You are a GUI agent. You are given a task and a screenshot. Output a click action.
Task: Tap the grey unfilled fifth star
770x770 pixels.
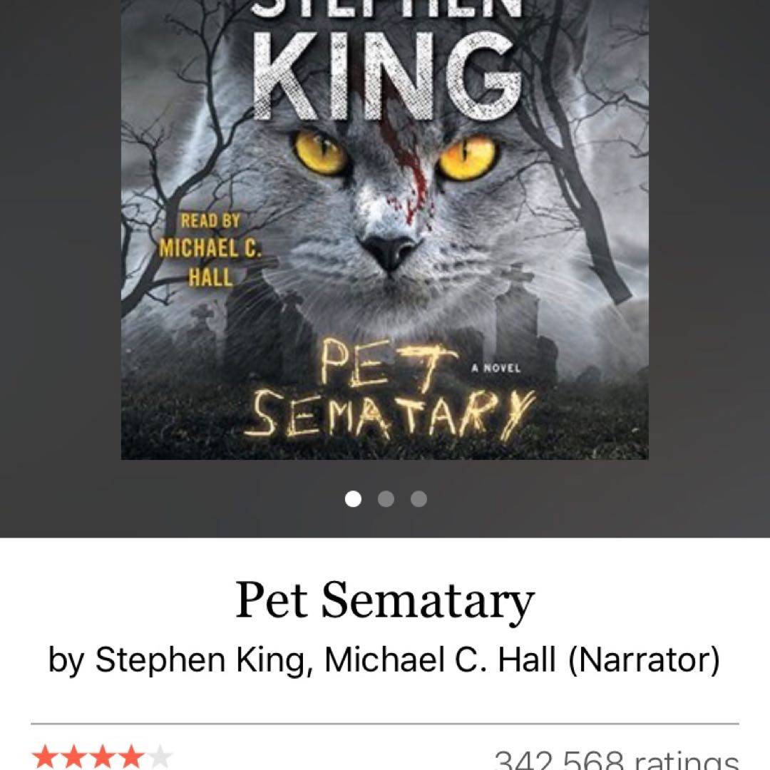coord(159,757)
